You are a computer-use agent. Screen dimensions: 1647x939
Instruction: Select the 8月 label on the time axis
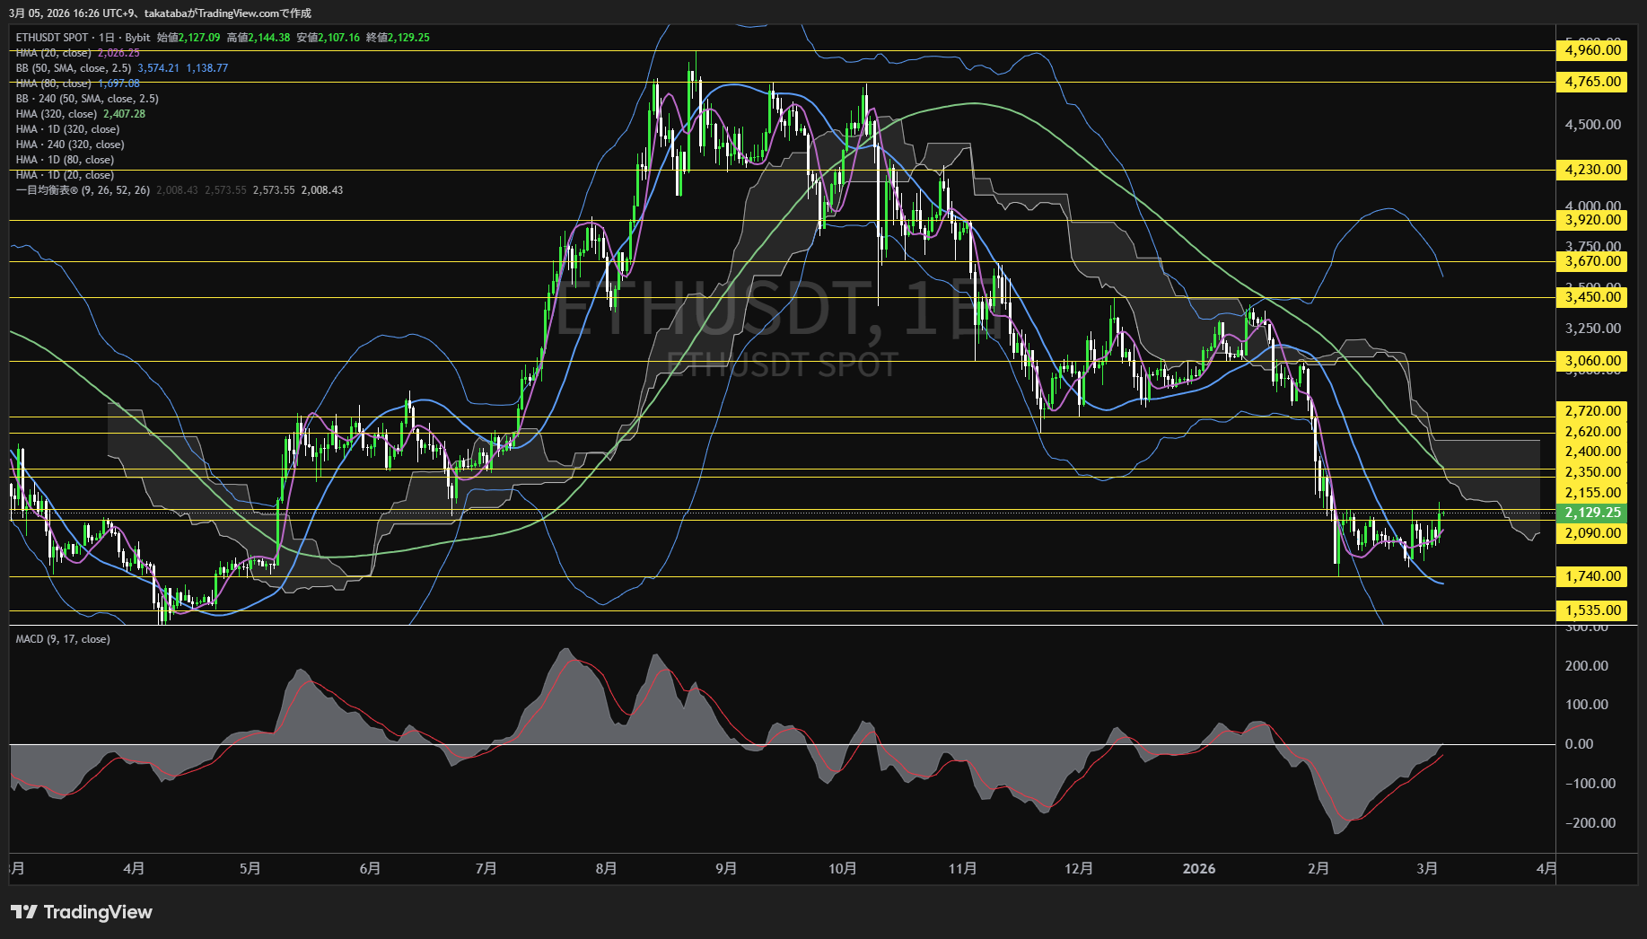click(x=606, y=868)
